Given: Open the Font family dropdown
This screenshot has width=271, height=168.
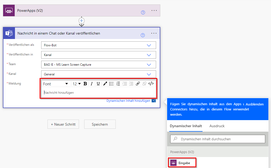Looking at the screenshot, I should (56, 83).
